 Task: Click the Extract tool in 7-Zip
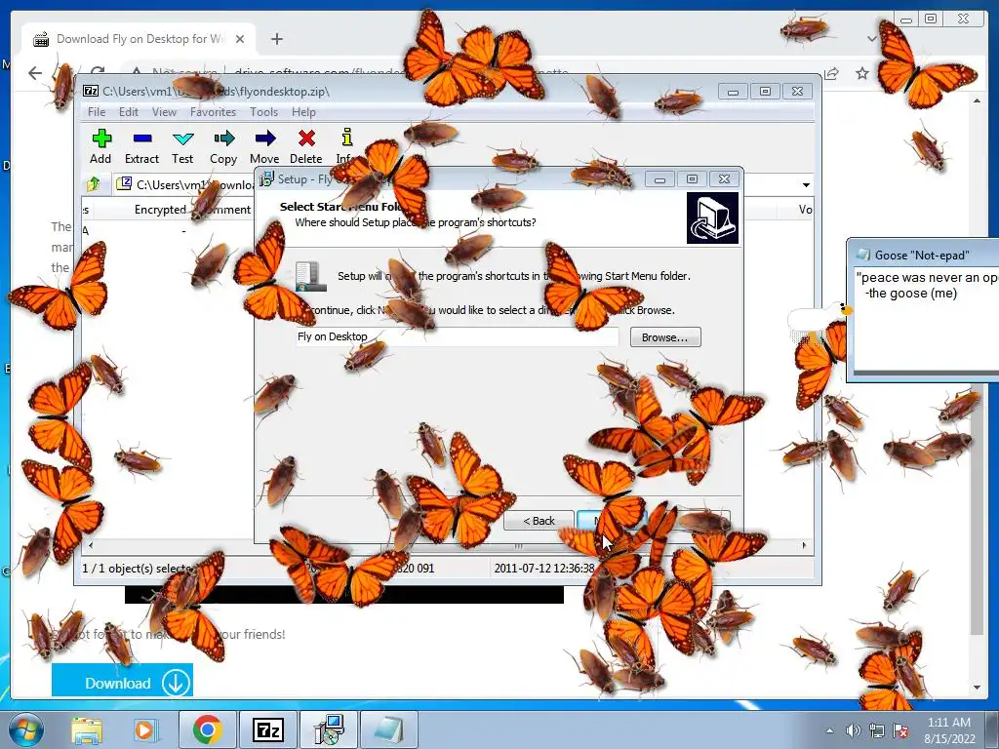[x=141, y=146]
